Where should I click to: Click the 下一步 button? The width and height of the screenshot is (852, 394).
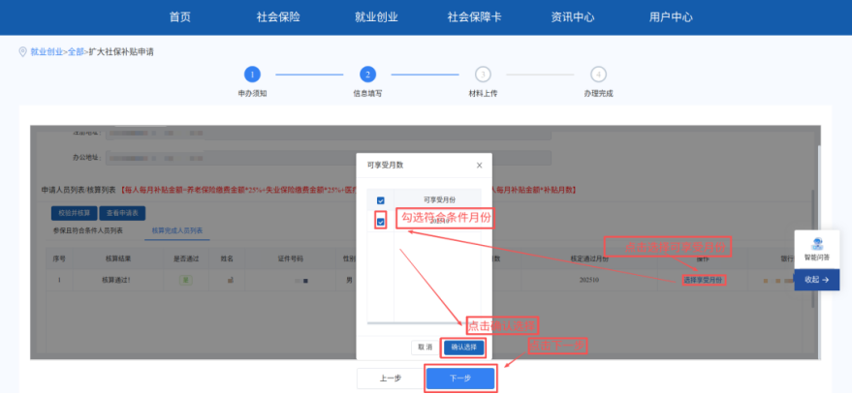[x=460, y=378]
